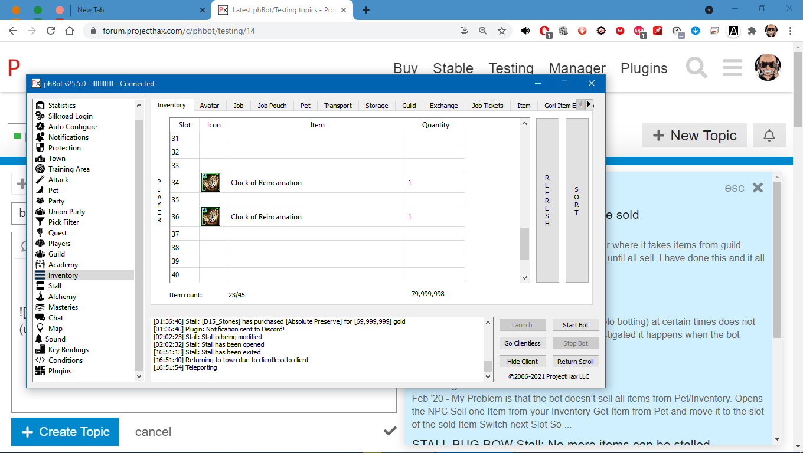The width and height of the screenshot is (803, 453).
Task: Go to Training Area section
Action: tap(68, 169)
